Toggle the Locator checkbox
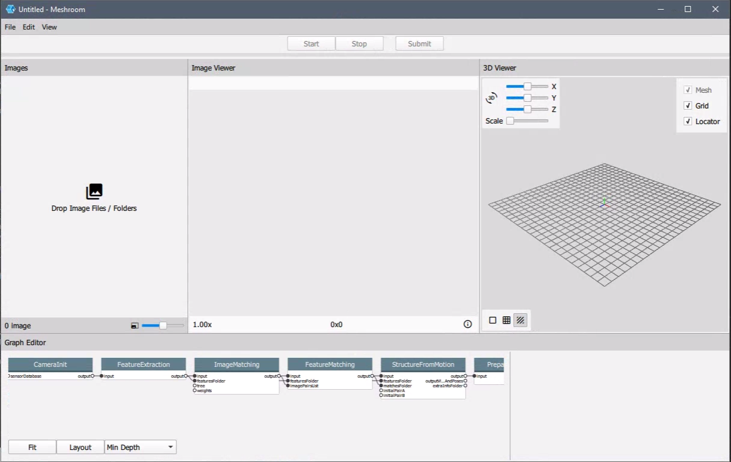This screenshot has height=462, width=731. coord(688,121)
